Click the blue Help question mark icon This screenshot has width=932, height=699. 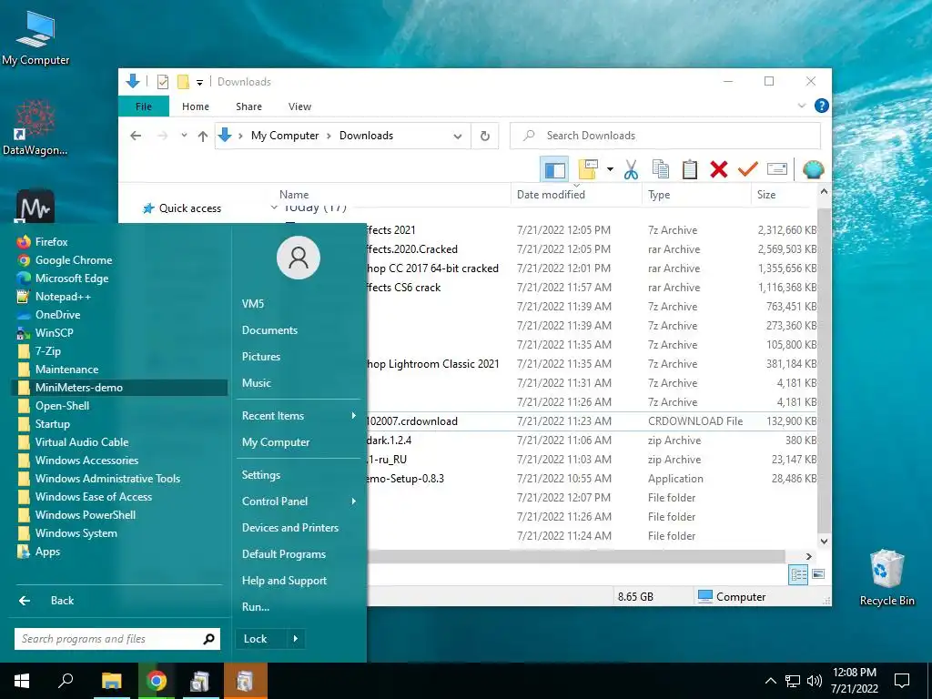pos(822,106)
